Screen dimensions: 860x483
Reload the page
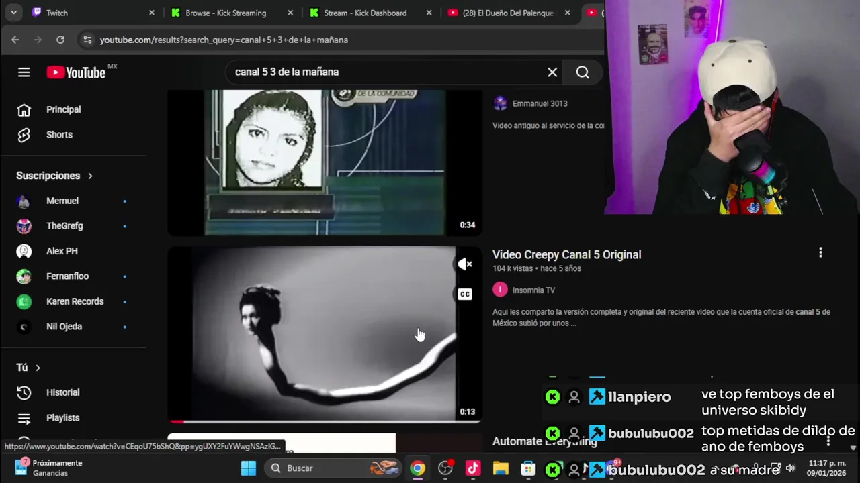pyautogui.click(x=60, y=40)
